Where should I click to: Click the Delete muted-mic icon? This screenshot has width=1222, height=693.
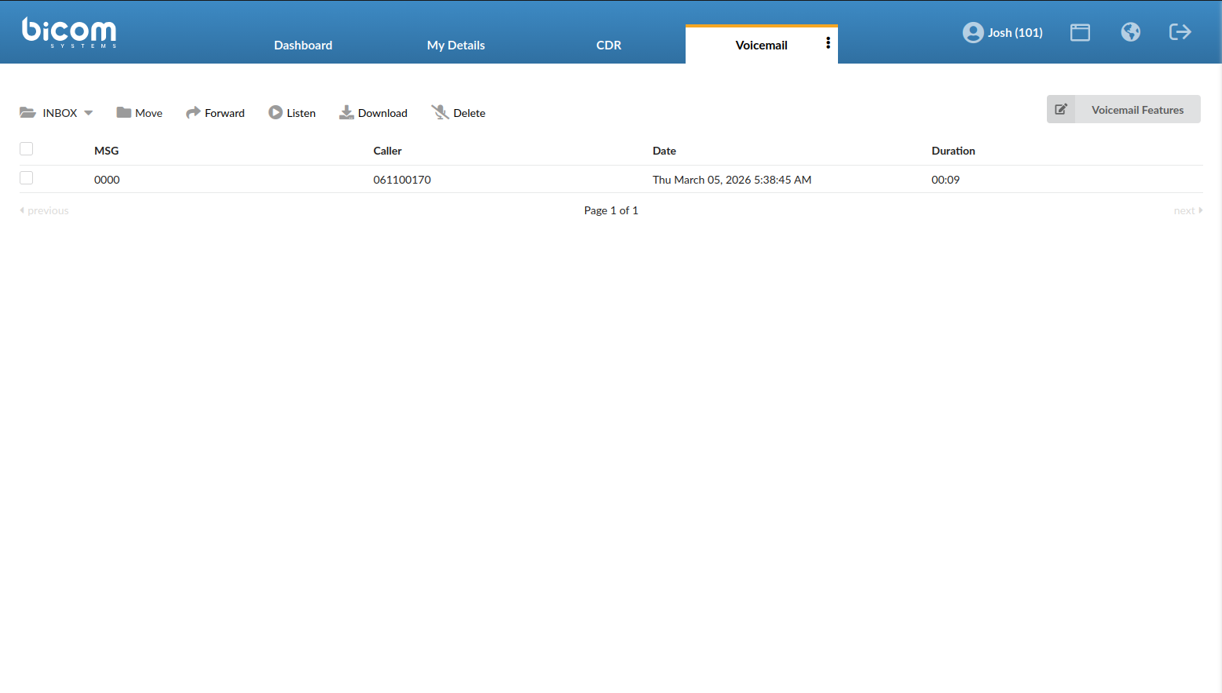(440, 112)
